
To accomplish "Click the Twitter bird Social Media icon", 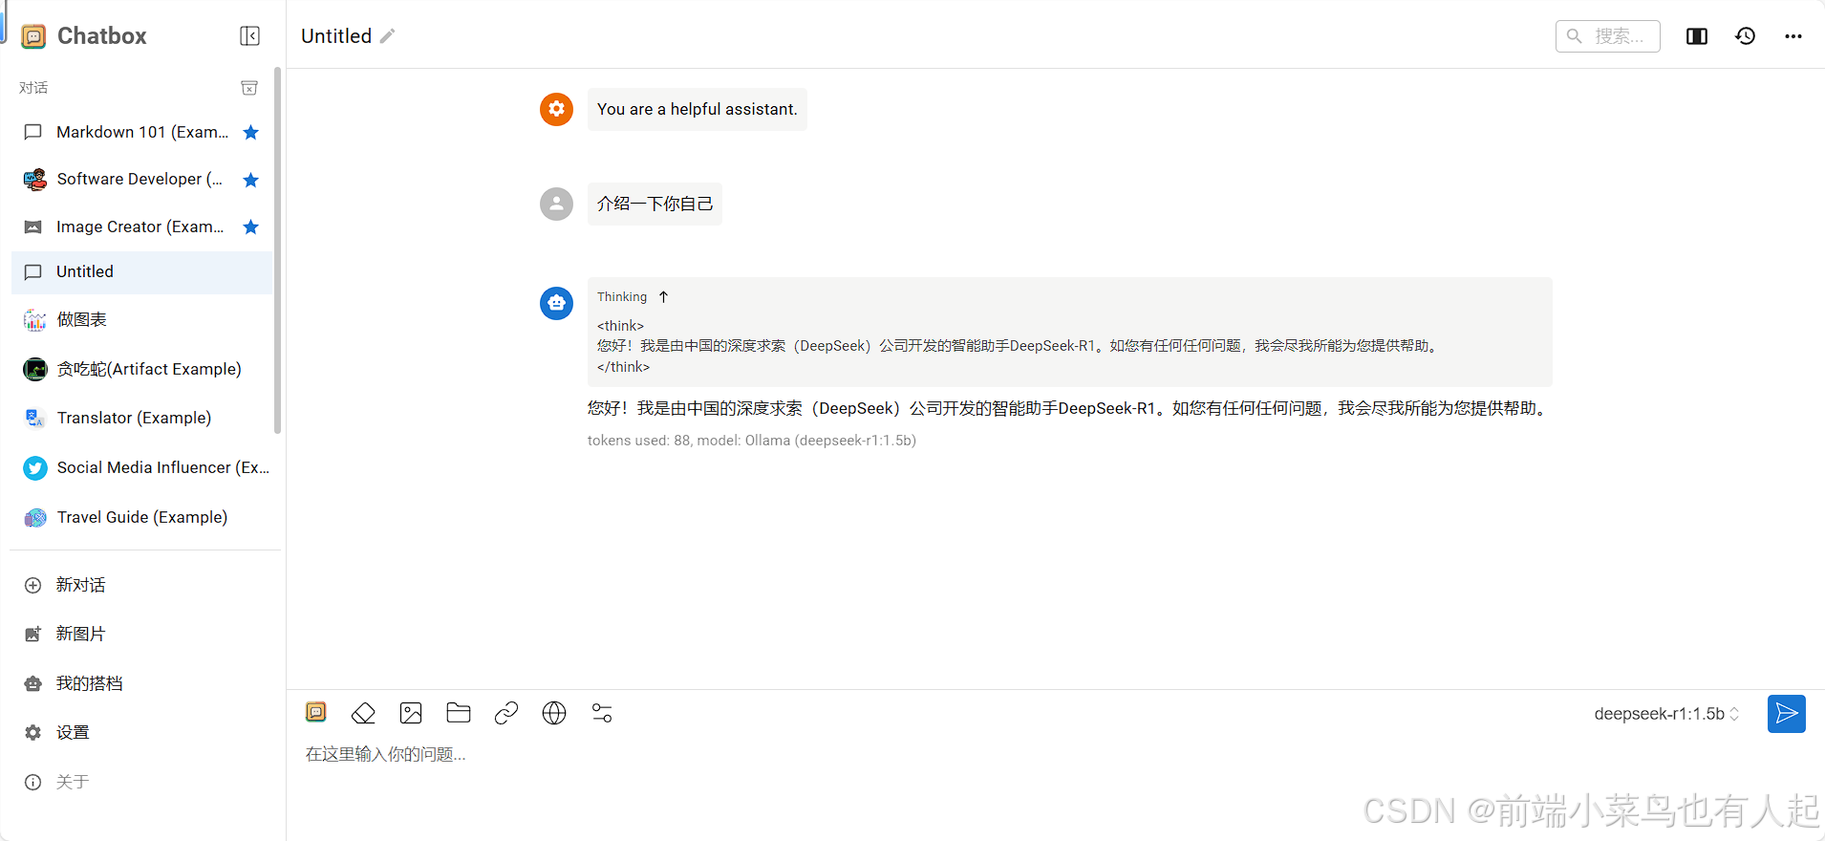I will pyautogui.click(x=34, y=467).
